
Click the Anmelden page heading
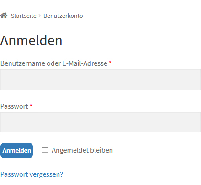coord(31,41)
